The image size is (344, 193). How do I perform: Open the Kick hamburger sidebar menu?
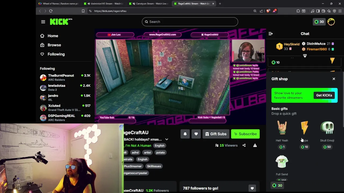coord(43,22)
